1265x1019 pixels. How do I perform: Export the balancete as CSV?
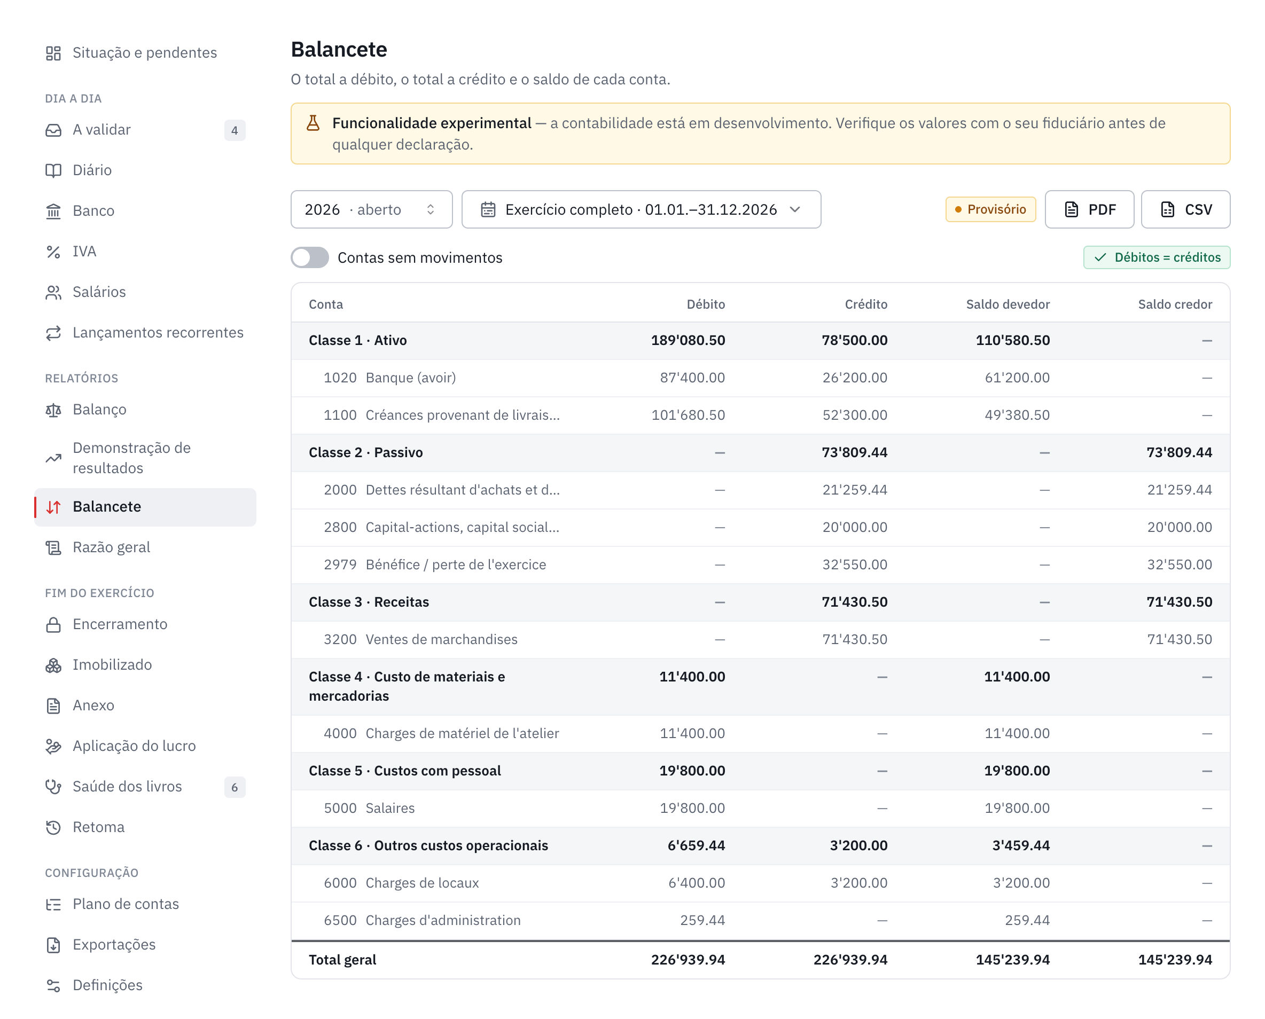pyautogui.click(x=1185, y=209)
